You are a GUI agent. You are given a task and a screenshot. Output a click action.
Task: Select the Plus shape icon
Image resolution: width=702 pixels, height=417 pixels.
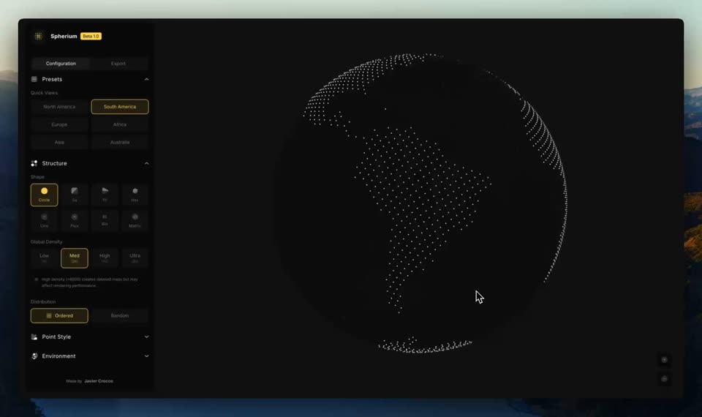[75, 220]
